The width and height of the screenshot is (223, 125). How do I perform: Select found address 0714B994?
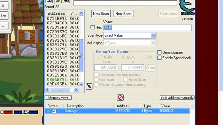pyautogui.click(x=57, y=18)
